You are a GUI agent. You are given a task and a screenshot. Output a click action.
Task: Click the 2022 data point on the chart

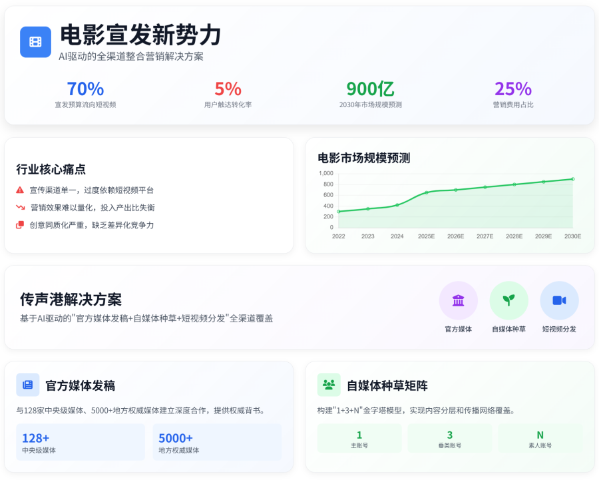(x=339, y=212)
